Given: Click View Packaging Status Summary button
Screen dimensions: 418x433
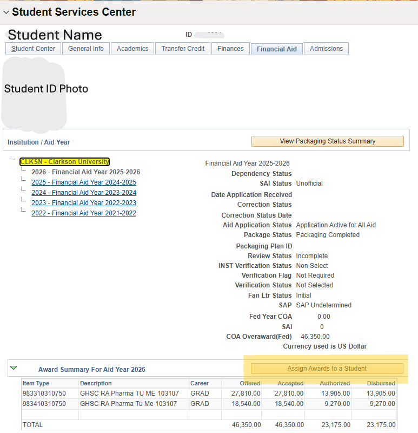Looking at the screenshot, I should tap(327, 141).
